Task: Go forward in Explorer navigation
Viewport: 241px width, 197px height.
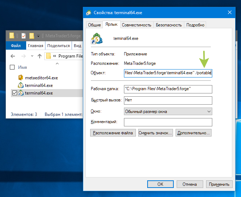Action: tap(23, 56)
